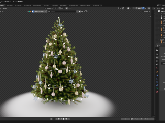165x123 pixels.
Task: Open the Output properties tab
Action: click(x=157, y=58)
